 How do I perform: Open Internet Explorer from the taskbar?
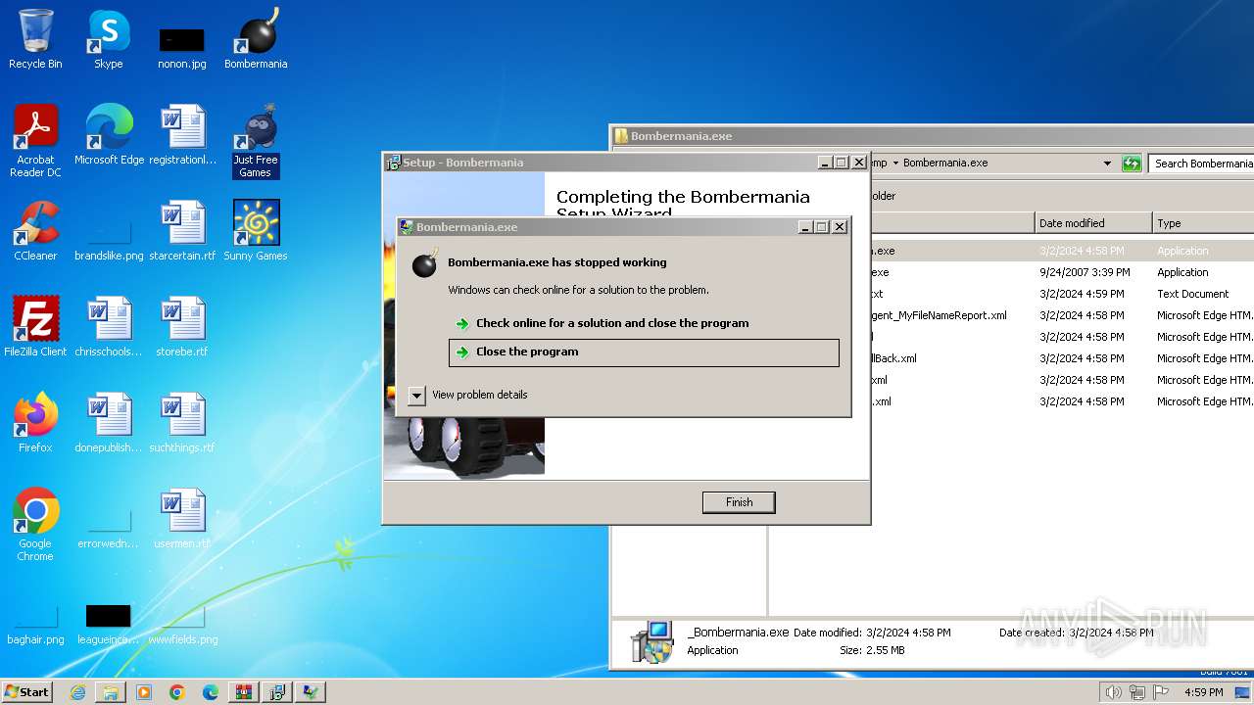tap(77, 692)
